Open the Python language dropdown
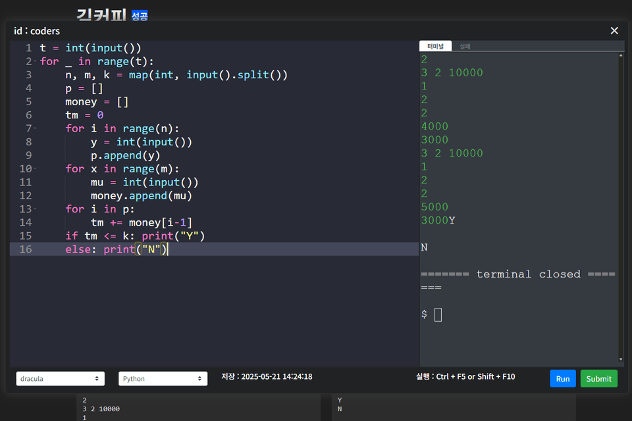The width and height of the screenshot is (632, 421). pos(163,379)
